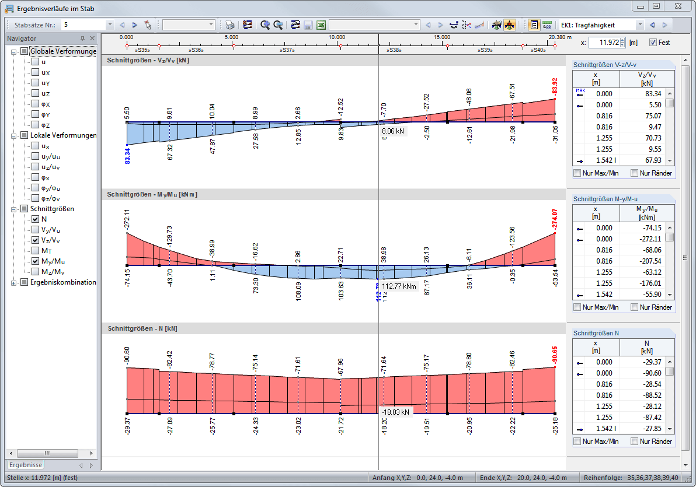Click the save graphic diskette icon
The image size is (696, 487).
coord(308,24)
